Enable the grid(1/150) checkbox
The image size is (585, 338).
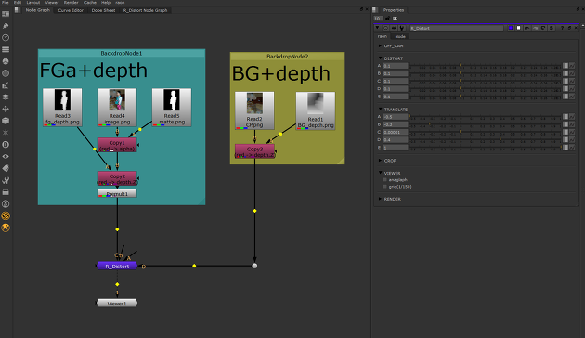pos(385,187)
